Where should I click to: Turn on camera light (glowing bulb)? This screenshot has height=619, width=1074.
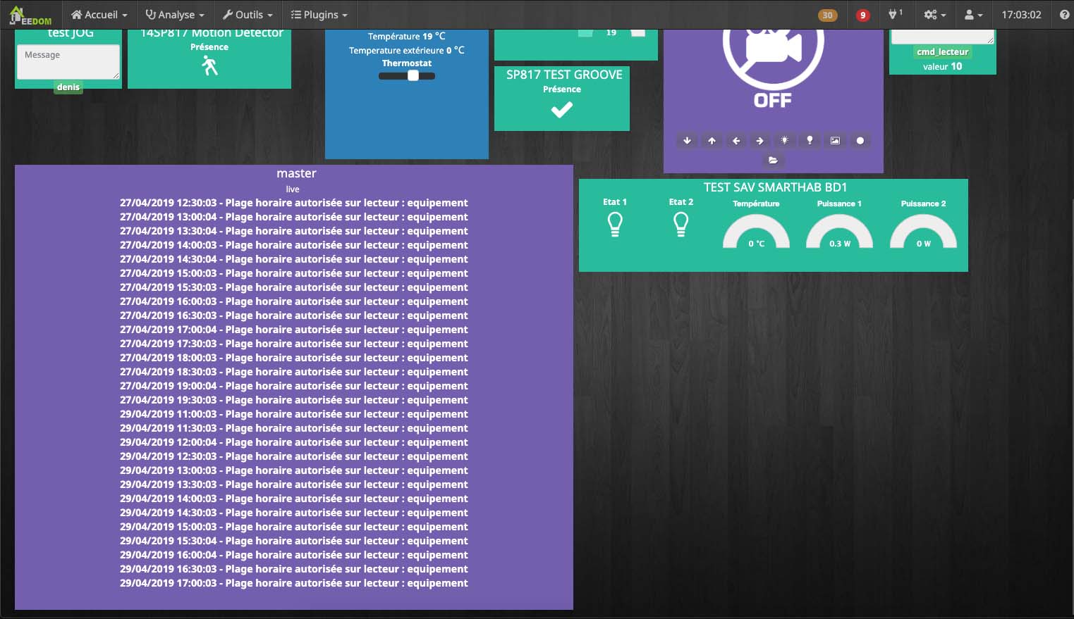coord(785,141)
